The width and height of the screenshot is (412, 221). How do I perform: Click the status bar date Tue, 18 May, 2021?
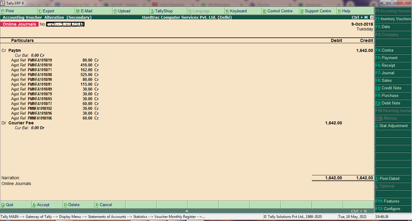coord(352,217)
